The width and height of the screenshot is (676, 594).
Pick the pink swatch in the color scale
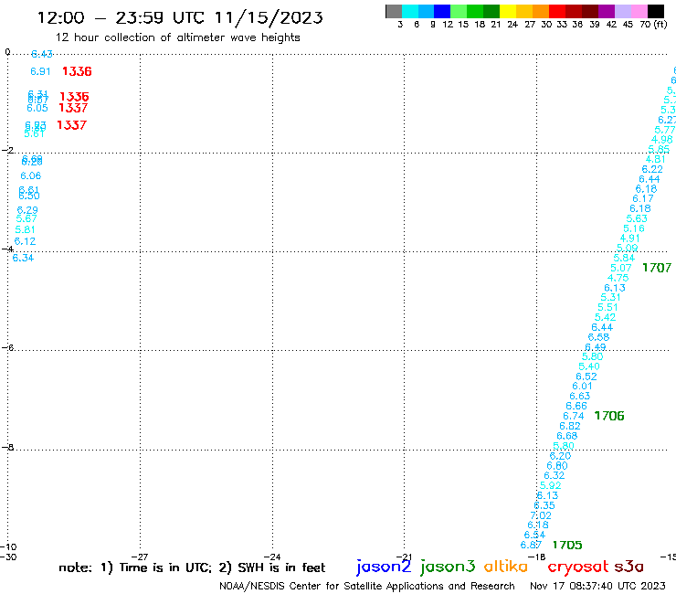tap(639, 11)
